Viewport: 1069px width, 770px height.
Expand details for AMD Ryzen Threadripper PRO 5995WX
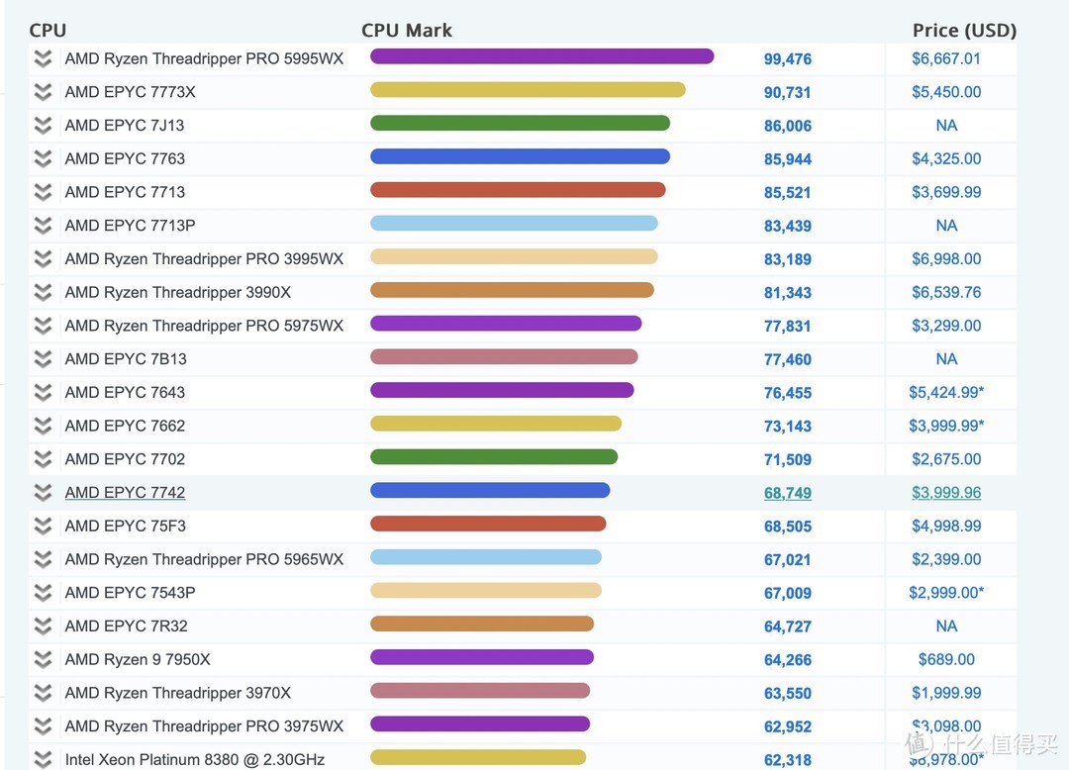click(41, 57)
